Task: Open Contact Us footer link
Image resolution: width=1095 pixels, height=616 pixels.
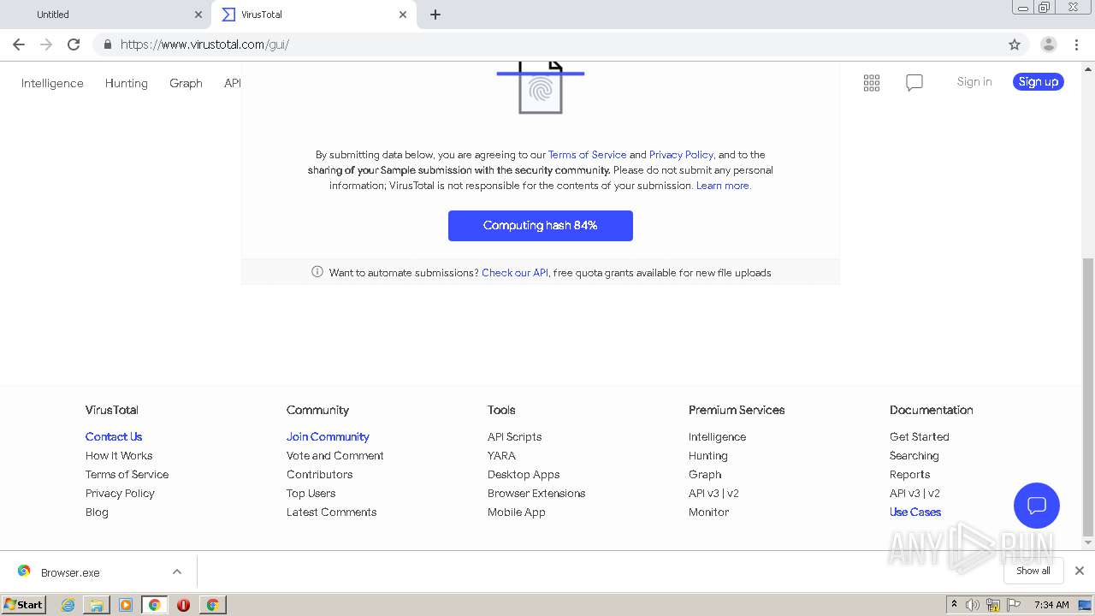Action: pyautogui.click(x=114, y=436)
